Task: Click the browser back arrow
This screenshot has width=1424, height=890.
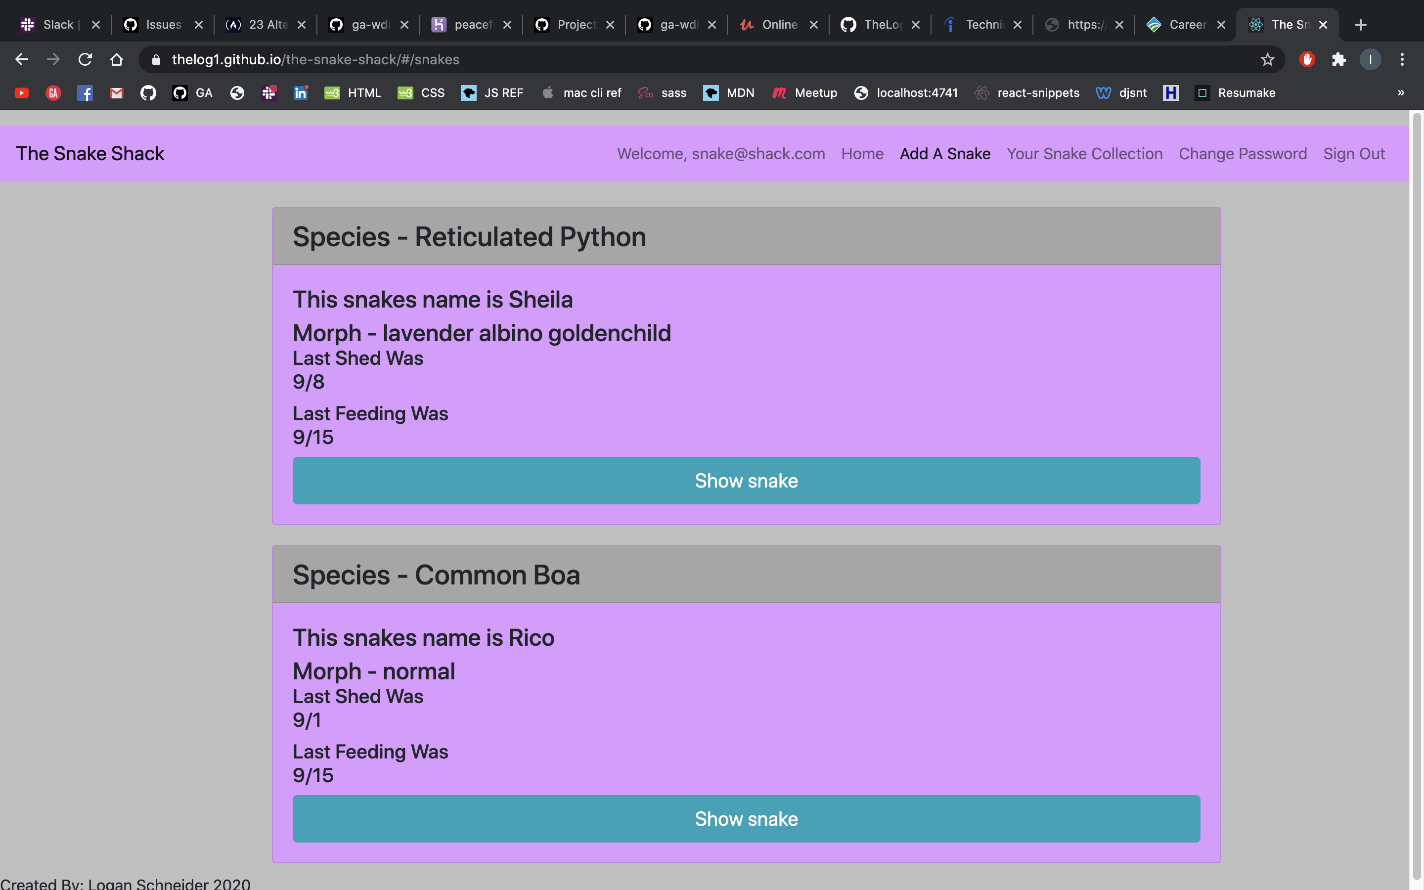Action: coord(22,59)
